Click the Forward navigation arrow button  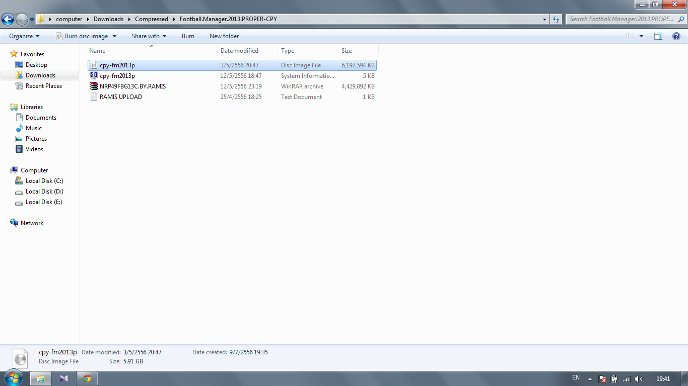(x=22, y=20)
